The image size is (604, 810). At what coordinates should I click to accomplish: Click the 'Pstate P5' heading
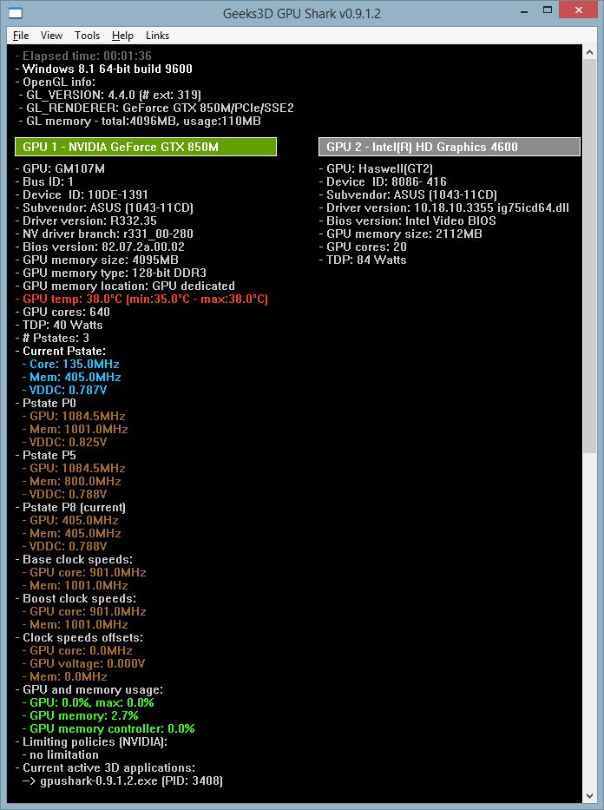[45, 455]
